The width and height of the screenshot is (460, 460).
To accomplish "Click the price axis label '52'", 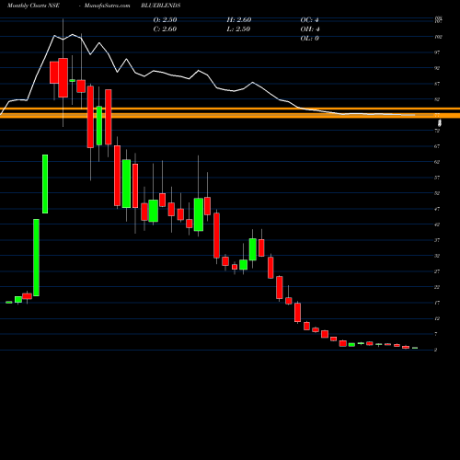I will point(437,193).
